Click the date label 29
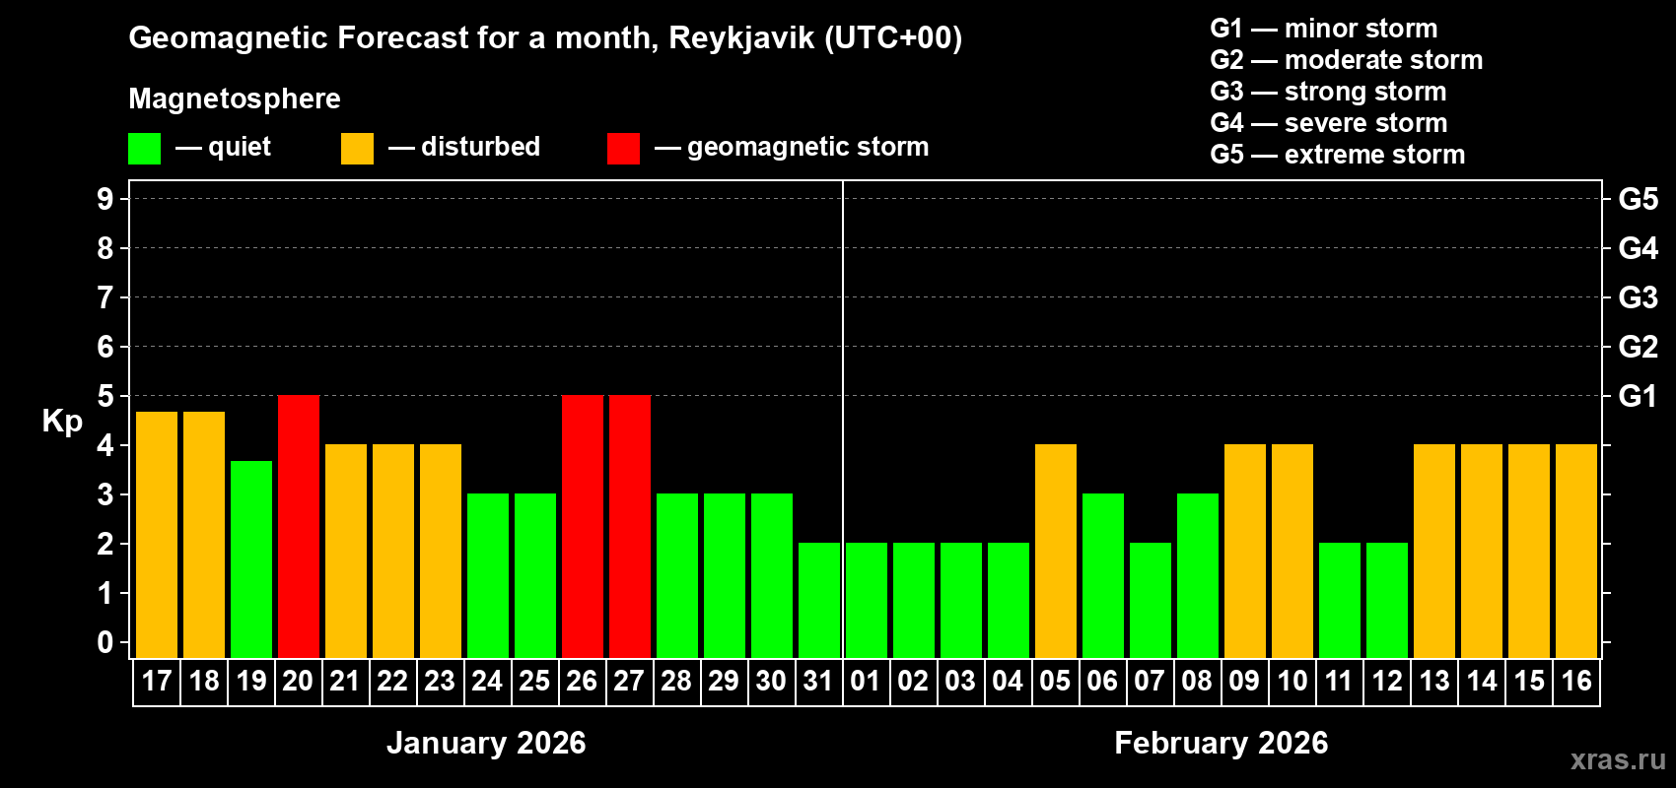 coord(724,682)
